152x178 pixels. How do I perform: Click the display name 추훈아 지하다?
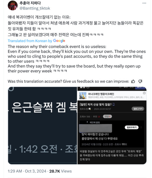pos(30,3)
